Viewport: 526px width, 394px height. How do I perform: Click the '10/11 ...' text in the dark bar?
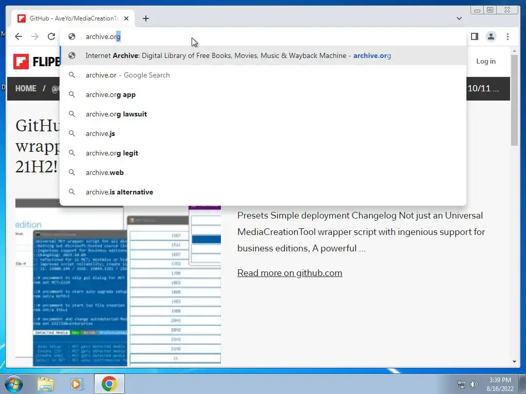coord(483,88)
